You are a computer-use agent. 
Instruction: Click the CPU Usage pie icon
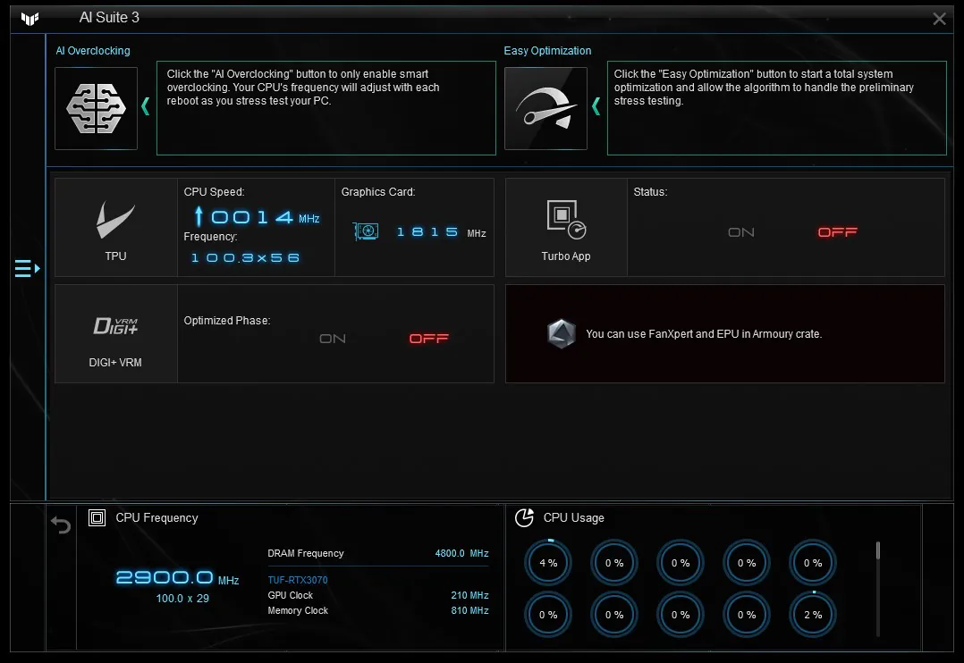[524, 518]
